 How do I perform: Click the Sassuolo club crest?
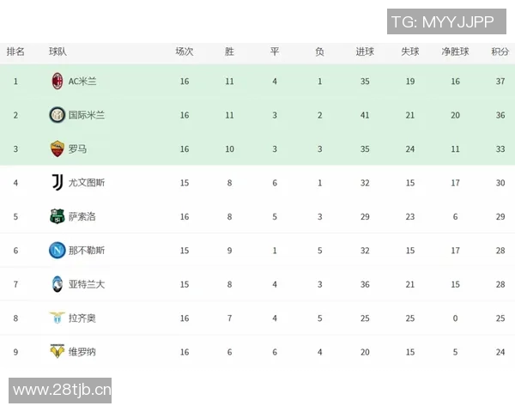(x=57, y=216)
